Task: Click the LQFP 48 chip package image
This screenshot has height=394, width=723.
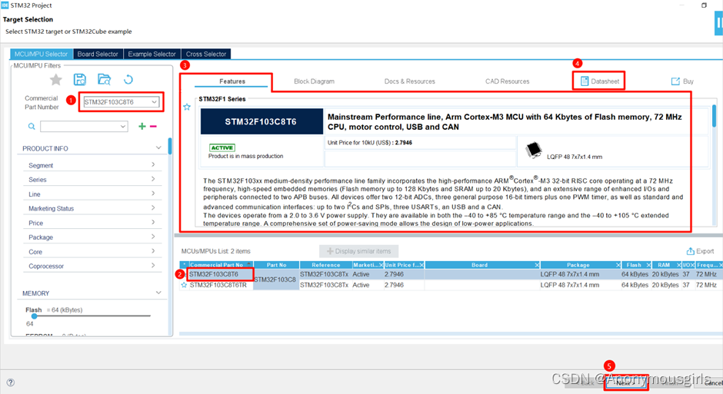Action: click(x=534, y=150)
